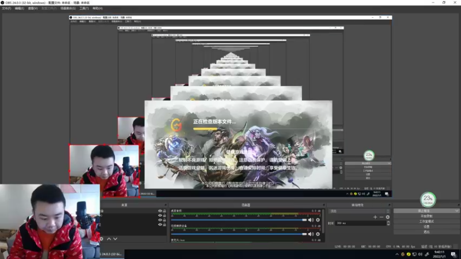Move selected source down with arrow

pos(115,239)
